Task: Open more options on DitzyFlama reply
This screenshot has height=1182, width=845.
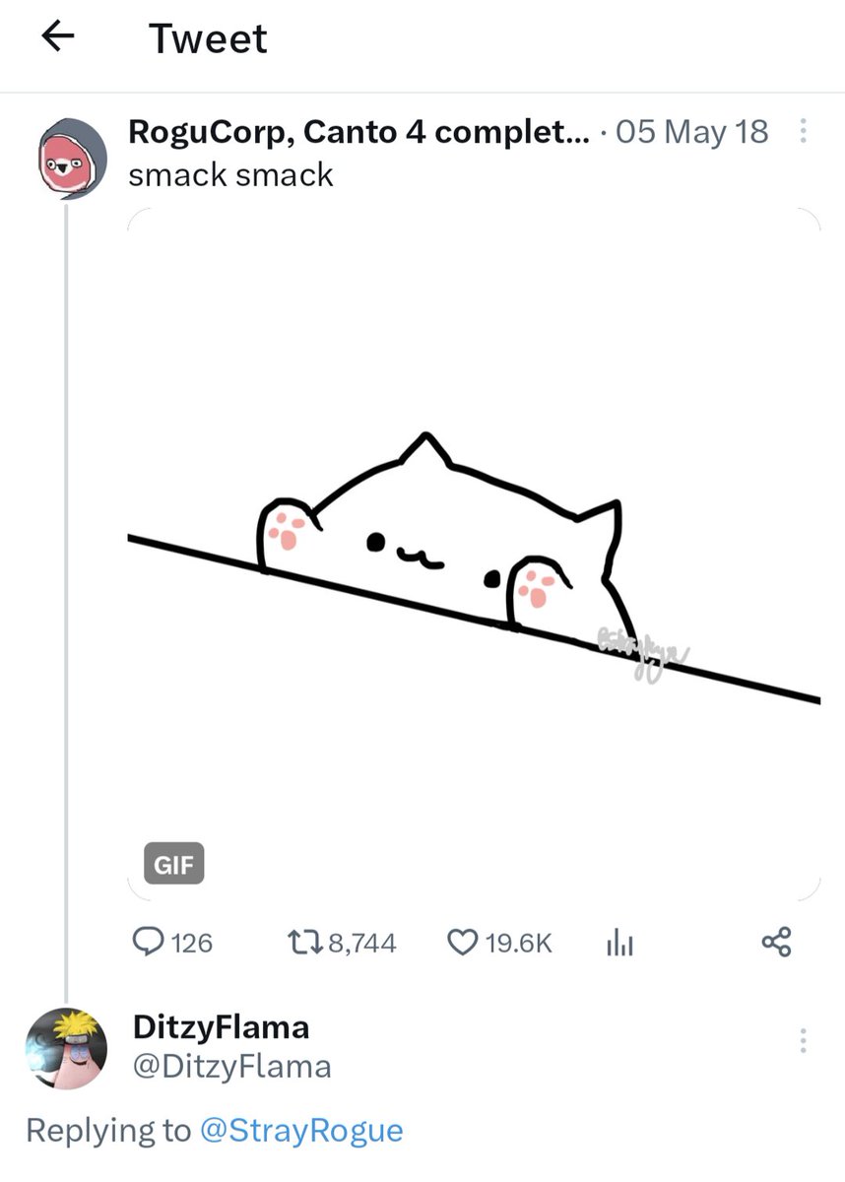Action: [x=804, y=1040]
